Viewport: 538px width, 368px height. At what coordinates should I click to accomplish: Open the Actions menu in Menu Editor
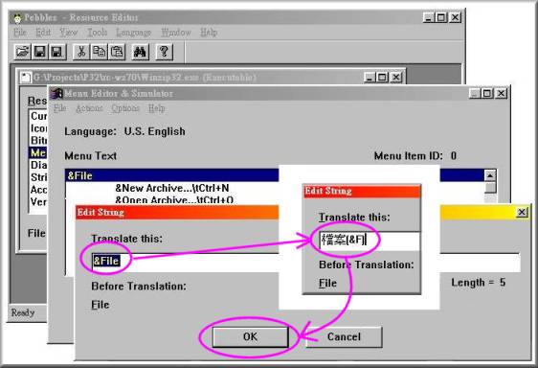[x=89, y=108]
